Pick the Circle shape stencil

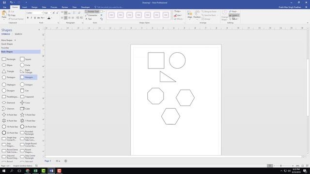pyautogui.click(x=25, y=65)
